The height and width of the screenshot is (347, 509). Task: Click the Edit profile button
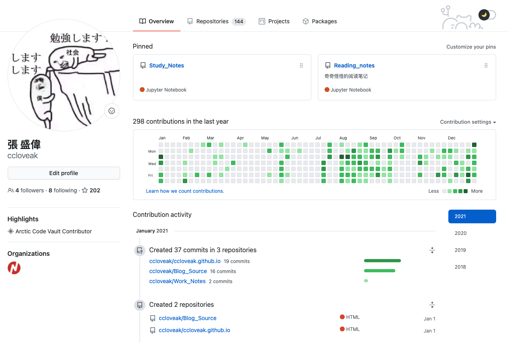(63, 173)
